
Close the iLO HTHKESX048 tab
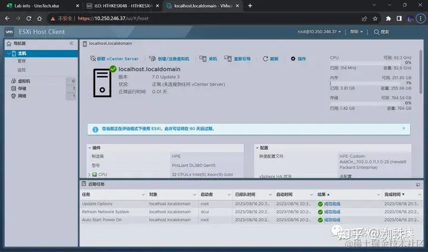point(157,6)
